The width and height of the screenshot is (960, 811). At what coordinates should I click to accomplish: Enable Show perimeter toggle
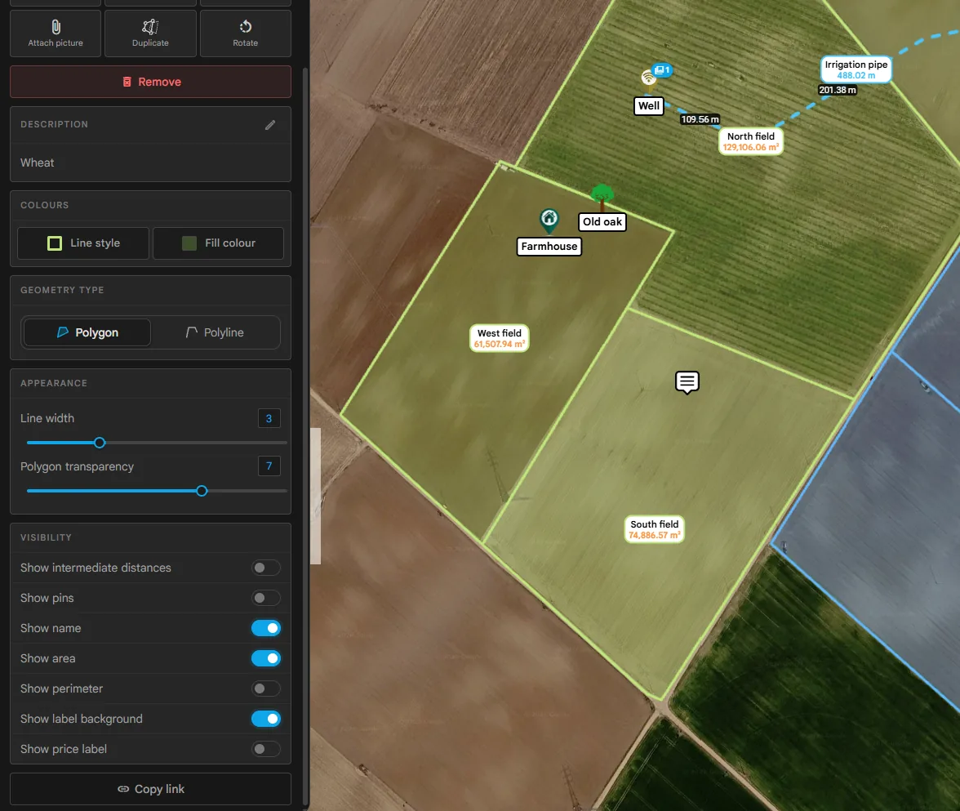click(x=266, y=688)
